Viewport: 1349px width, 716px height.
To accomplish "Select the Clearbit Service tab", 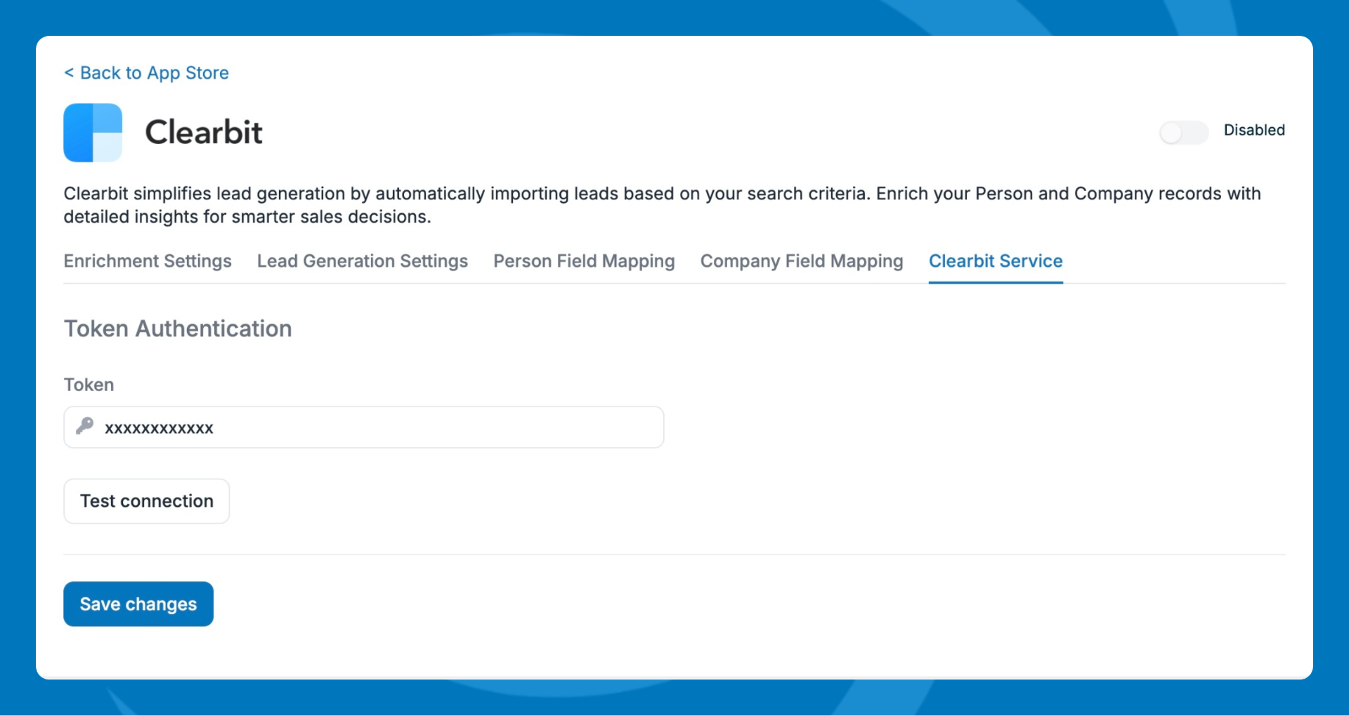I will point(995,261).
